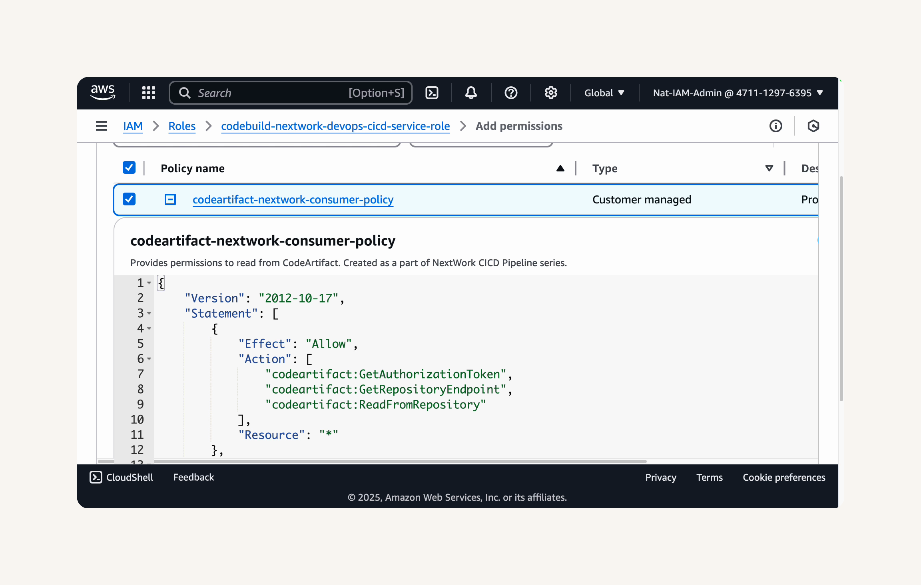Click the search magnifier icon
This screenshot has width=921, height=585.
tap(185, 93)
